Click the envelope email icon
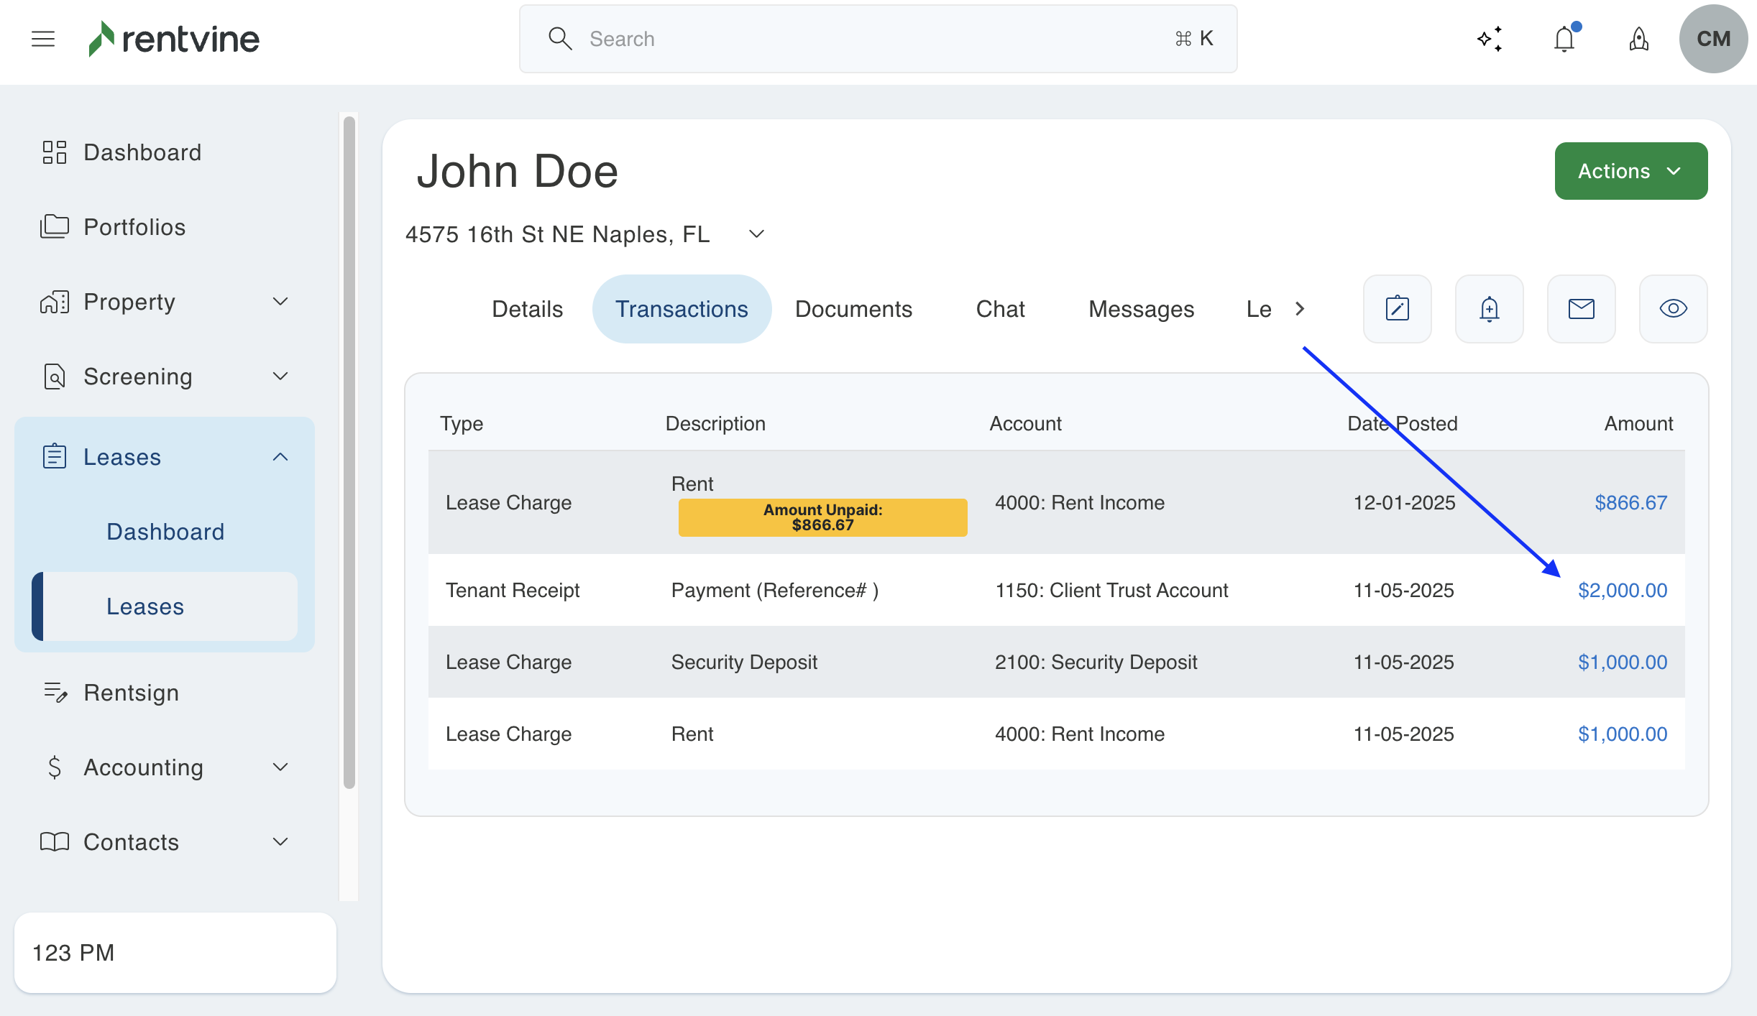Viewport: 1757px width, 1016px height. coord(1581,309)
